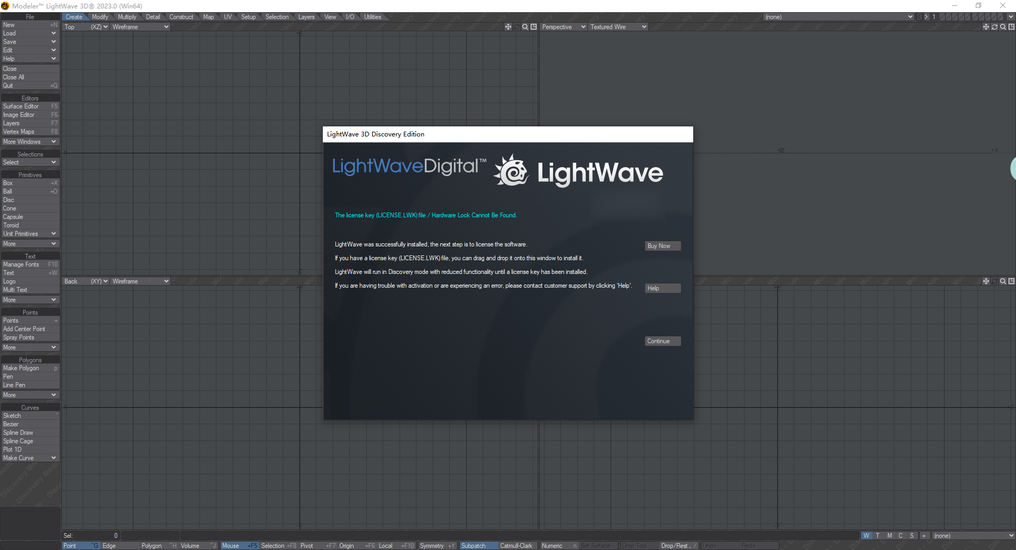Toggle the W weight map mode
The width and height of the screenshot is (1016, 550).
(866, 536)
